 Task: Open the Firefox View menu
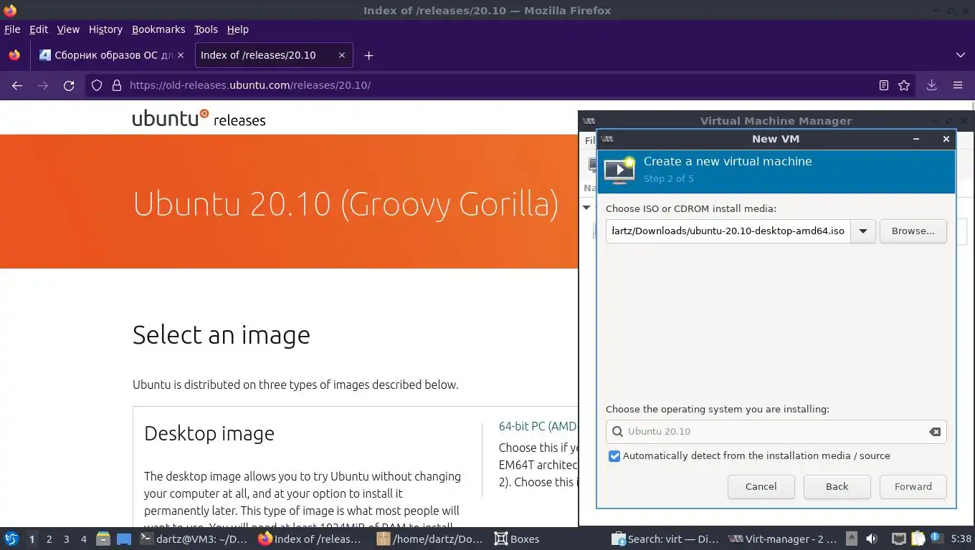(x=68, y=29)
